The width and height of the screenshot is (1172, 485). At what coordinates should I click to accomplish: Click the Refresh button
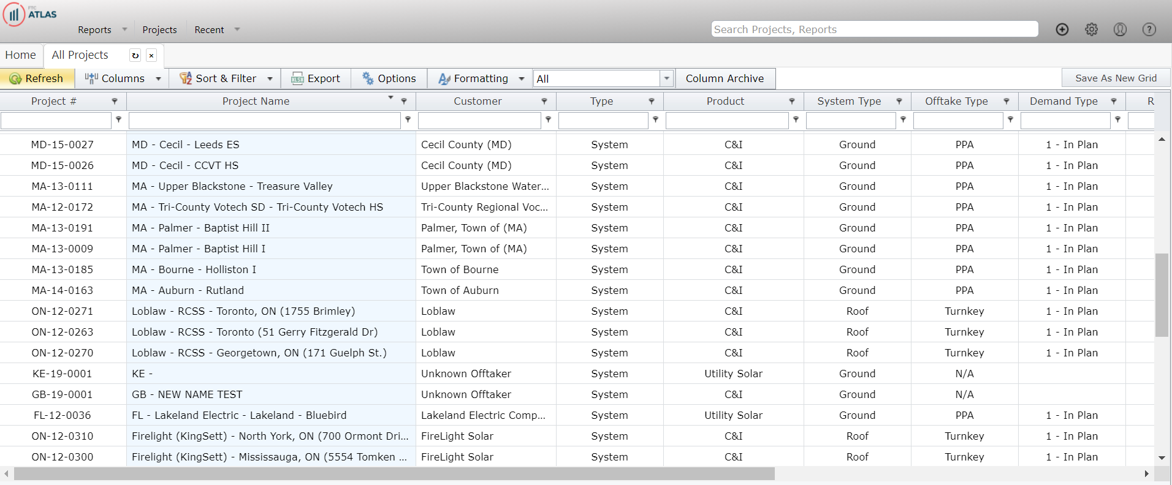point(37,78)
